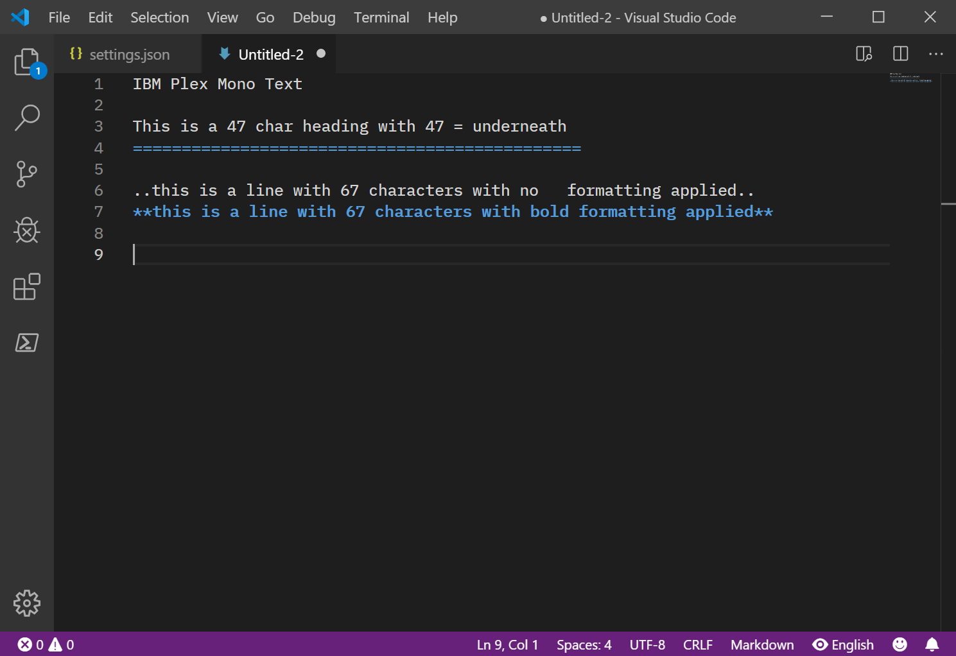956x656 pixels.
Task: Open the Markdown preview icon
Action: (864, 54)
